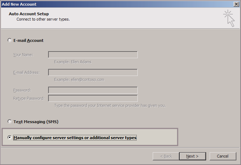Click the cursor starburst icon in header
The width and height of the screenshot is (241, 165).
pos(229,18)
